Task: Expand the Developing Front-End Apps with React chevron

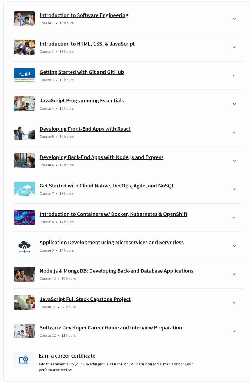Action: [x=234, y=132]
